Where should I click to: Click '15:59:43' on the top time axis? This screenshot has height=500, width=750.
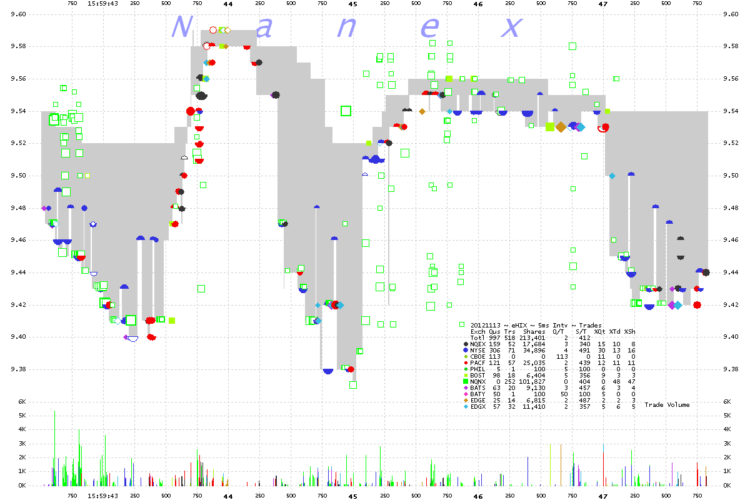click(102, 4)
